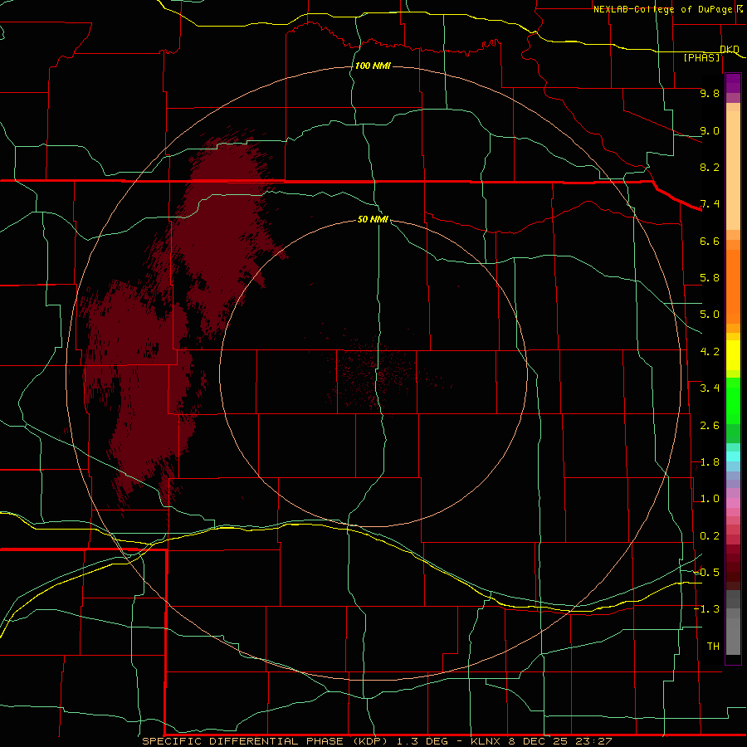The width and height of the screenshot is (747, 747).
Task: Click the 7.4 value on the color scale
Action: (x=710, y=204)
